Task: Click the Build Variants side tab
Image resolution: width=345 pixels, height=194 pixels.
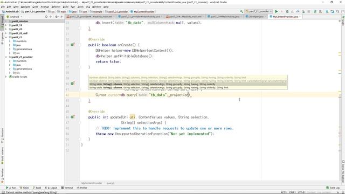Action: [2, 156]
